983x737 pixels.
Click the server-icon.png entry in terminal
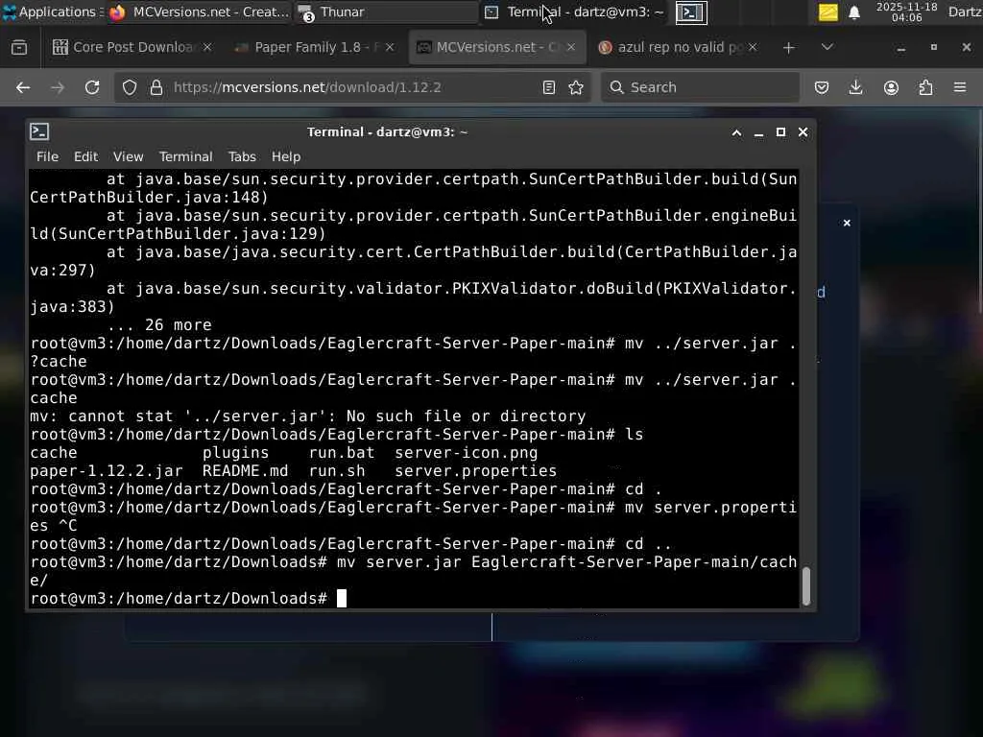(467, 453)
